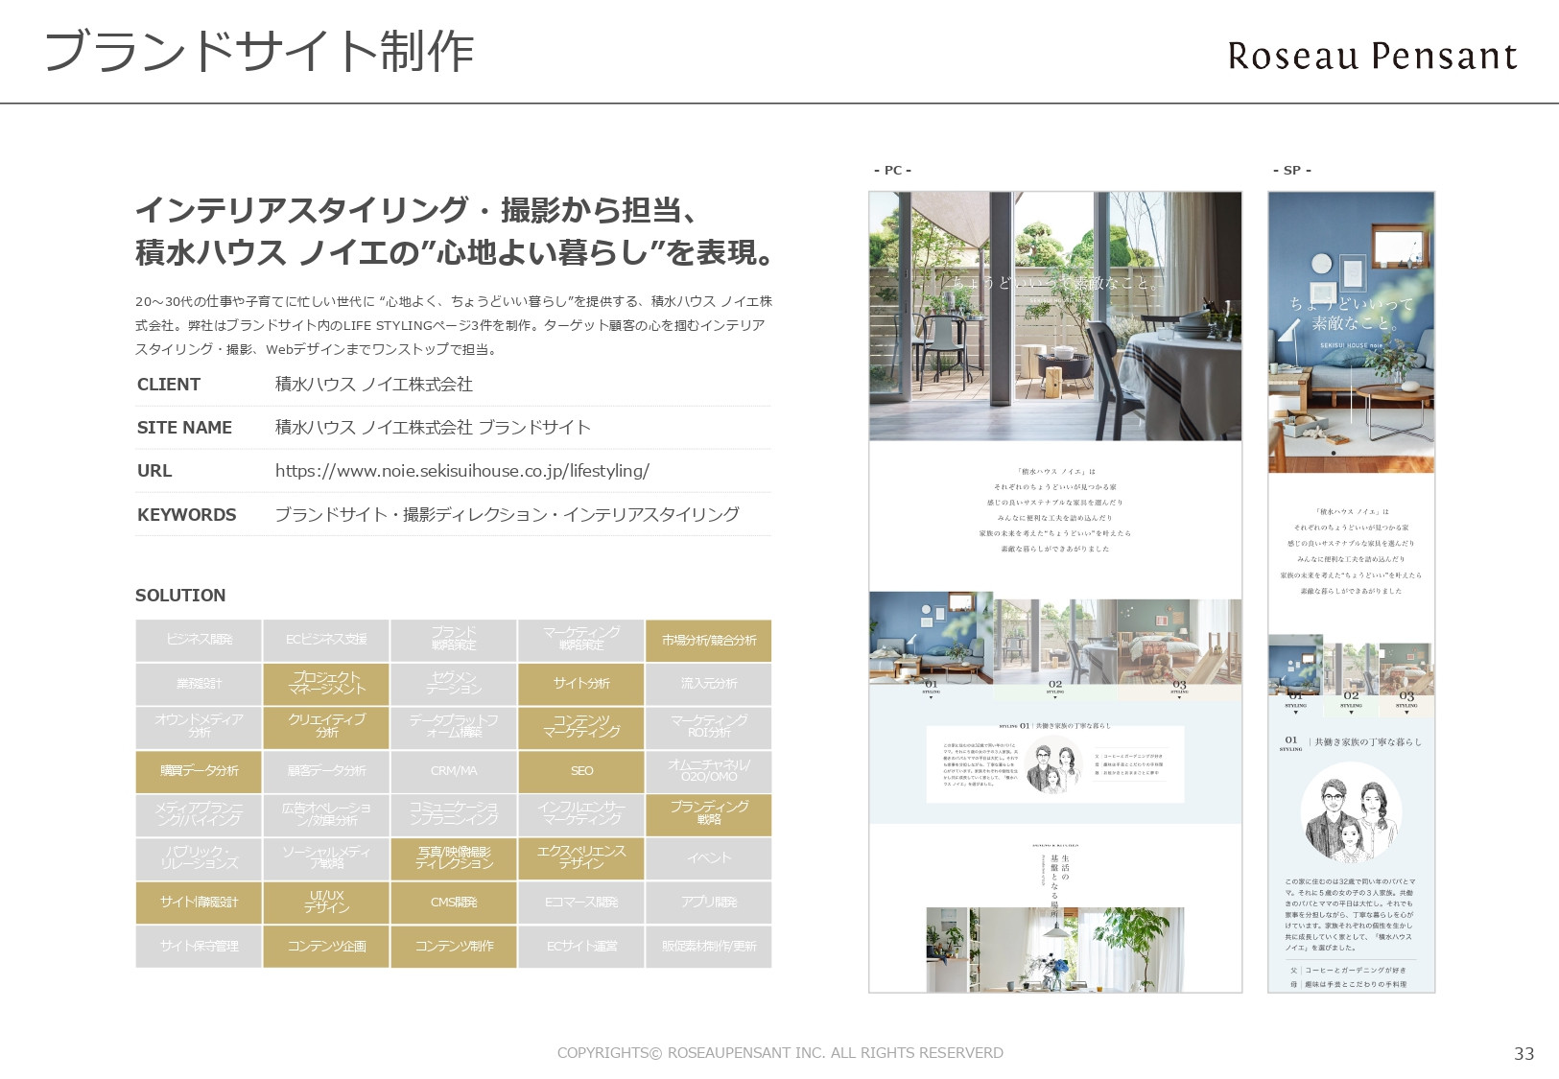Click the エクスペリエンスデザイン cell
The height and width of the screenshot is (1079, 1559).
click(580, 858)
